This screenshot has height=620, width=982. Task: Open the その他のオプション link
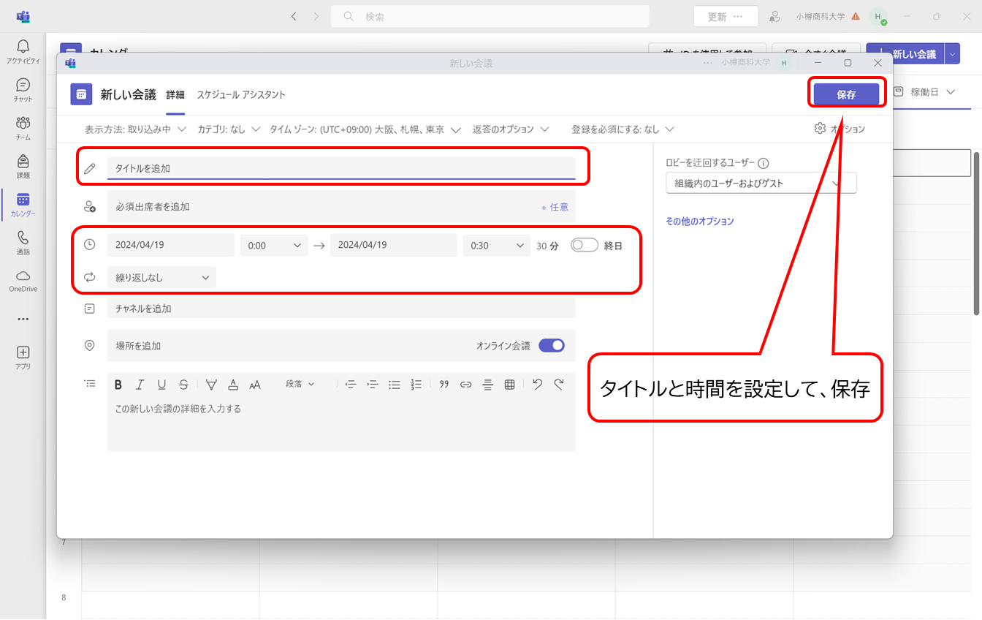(699, 222)
